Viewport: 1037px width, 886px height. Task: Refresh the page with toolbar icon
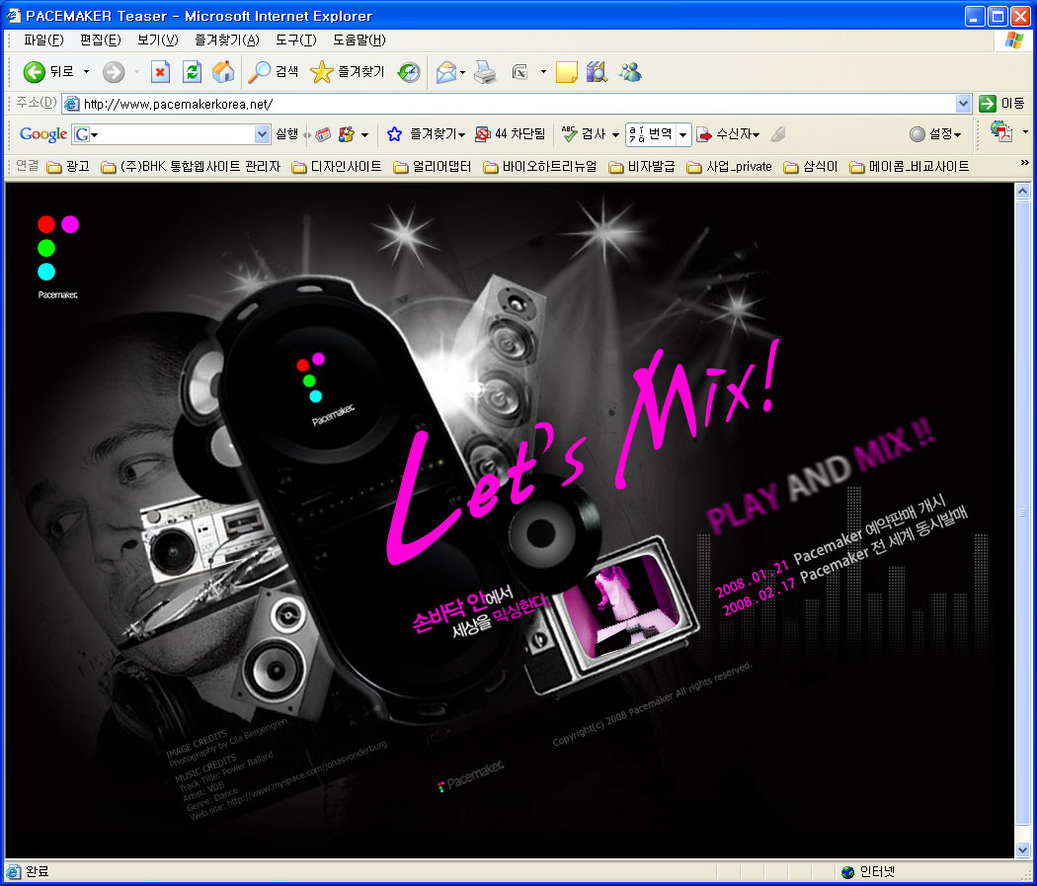(192, 71)
